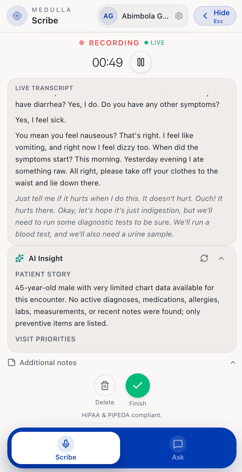Open patient settings gear icon
The image size is (242, 472).
tap(179, 16)
